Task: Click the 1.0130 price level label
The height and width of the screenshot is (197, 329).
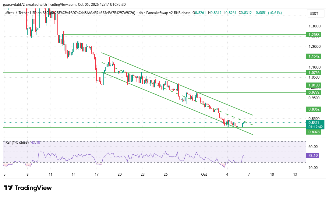Action: [313, 85]
